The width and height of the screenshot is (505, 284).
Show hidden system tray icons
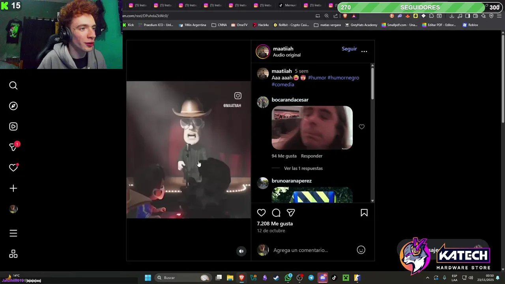click(428, 278)
